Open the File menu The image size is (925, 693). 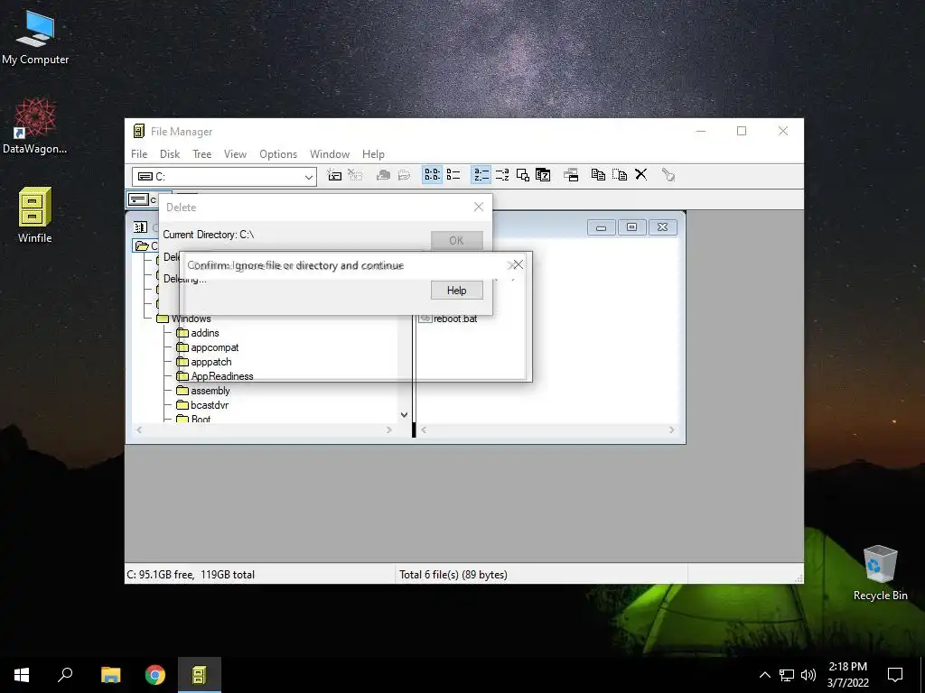139,153
